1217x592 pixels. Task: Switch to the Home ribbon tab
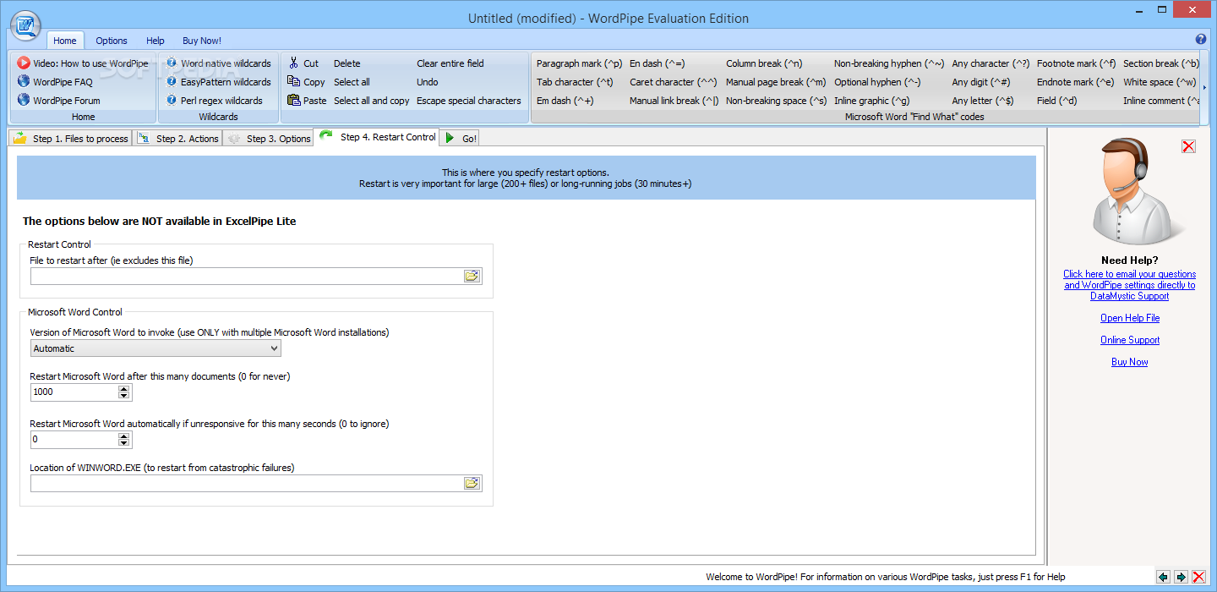65,41
